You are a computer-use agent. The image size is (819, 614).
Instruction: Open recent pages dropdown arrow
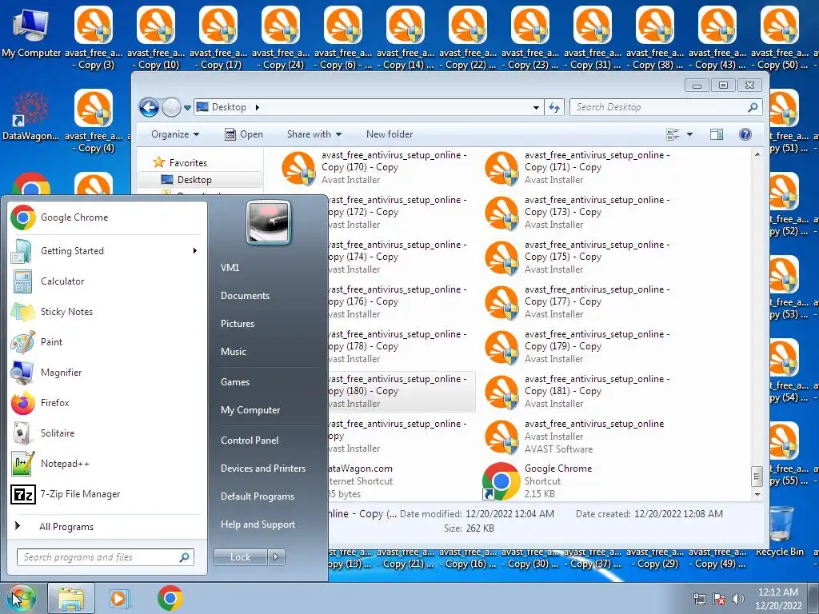pos(187,108)
